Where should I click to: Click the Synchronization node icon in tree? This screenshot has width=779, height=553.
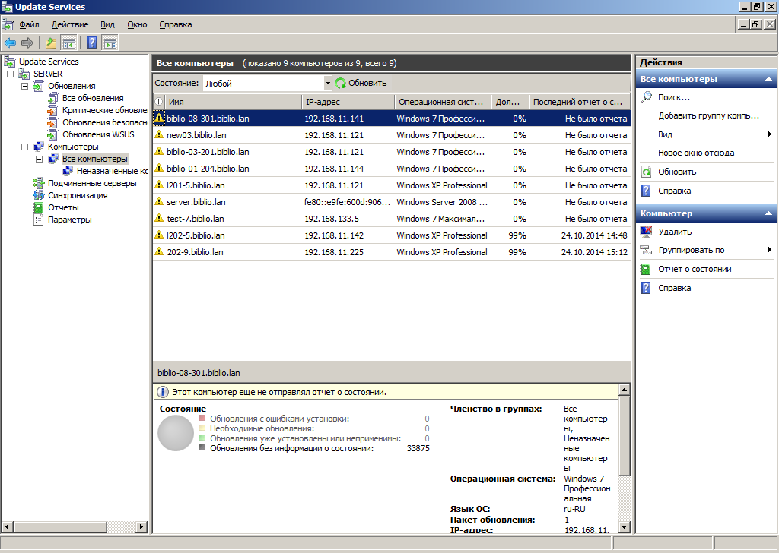click(x=39, y=195)
